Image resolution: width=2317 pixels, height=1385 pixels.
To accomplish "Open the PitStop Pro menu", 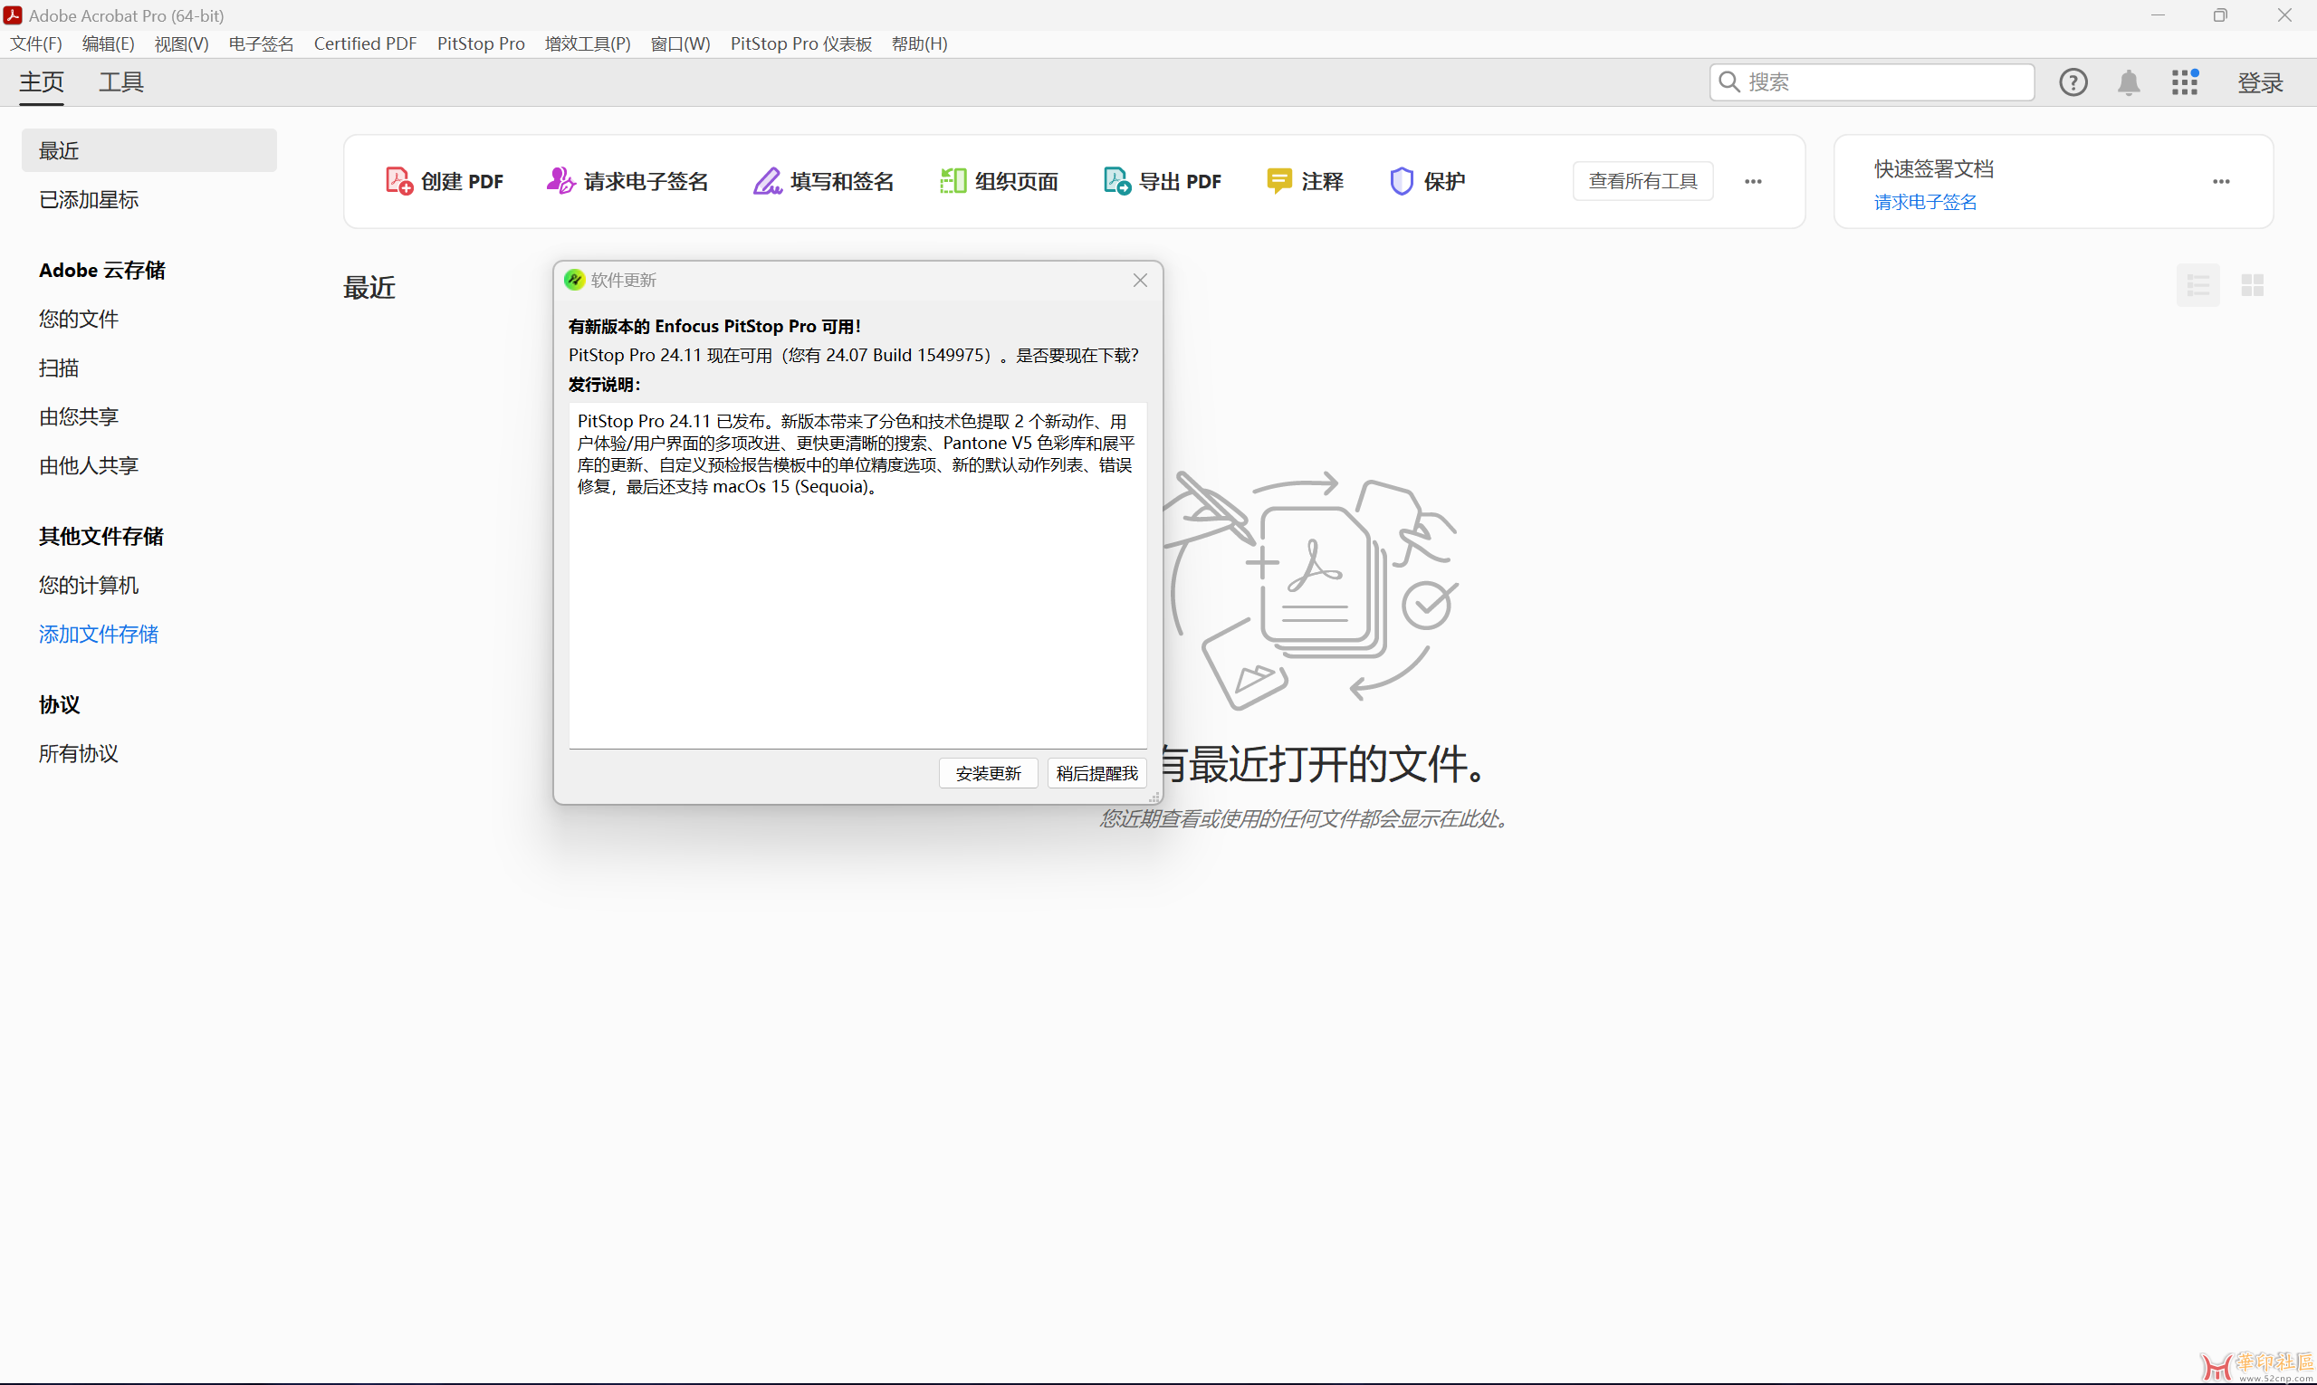I will coord(481,43).
